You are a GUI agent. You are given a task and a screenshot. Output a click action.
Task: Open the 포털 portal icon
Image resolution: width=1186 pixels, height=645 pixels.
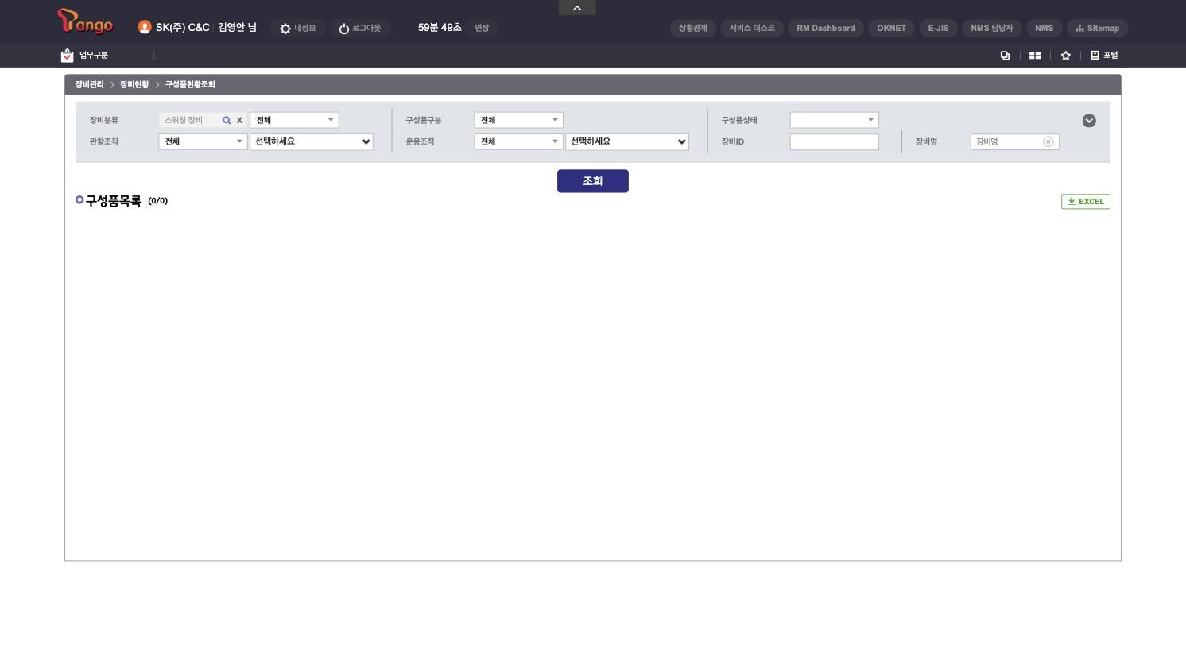(1095, 55)
